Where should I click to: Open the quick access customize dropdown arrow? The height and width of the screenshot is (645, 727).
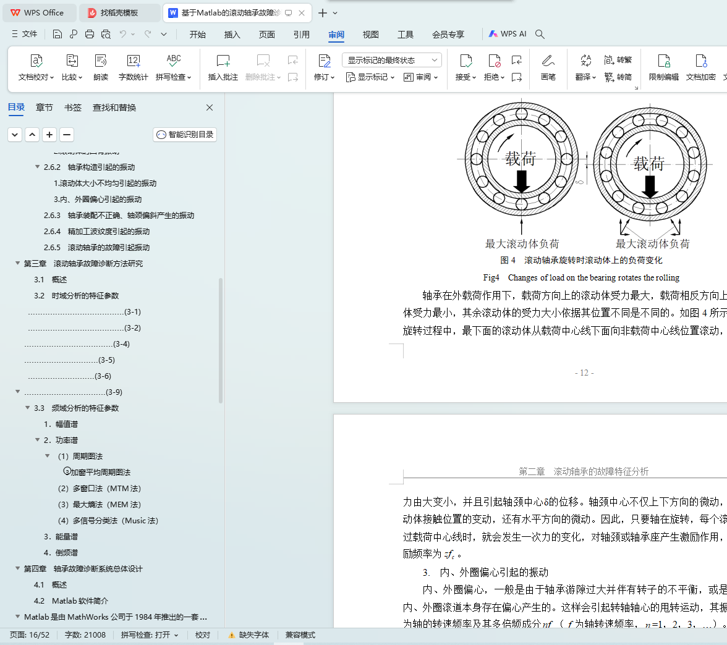click(164, 34)
